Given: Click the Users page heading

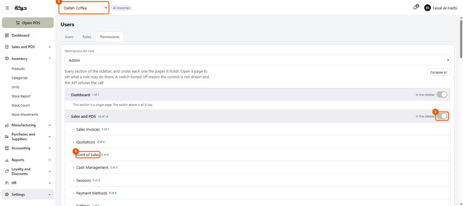Looking at the screenshot, I should point(67,24).
